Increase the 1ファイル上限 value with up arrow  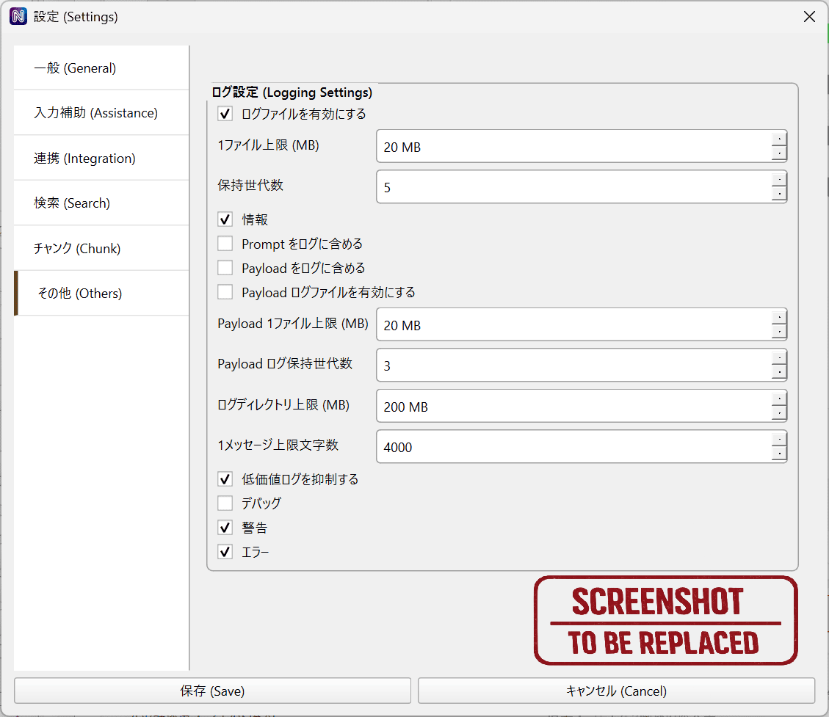(779, 139)
